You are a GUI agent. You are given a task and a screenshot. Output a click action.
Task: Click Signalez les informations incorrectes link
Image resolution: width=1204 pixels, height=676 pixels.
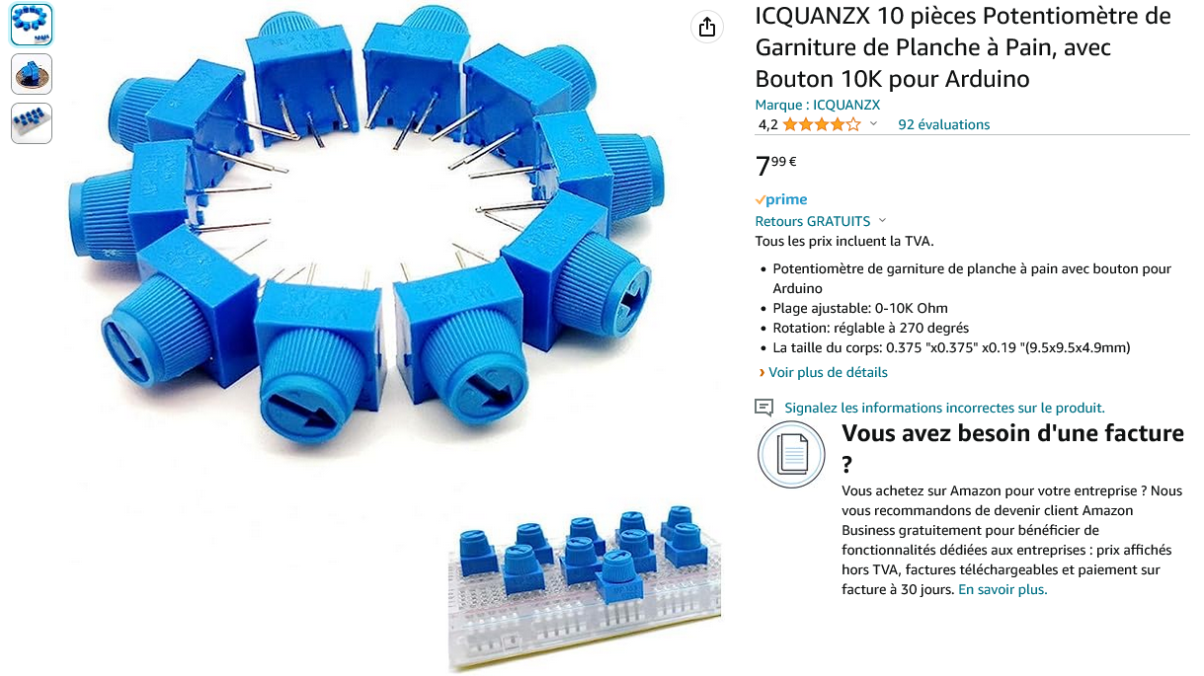coord(944,408)
